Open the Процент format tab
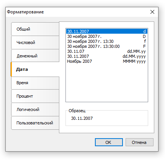The image size is (165, 160). [35, 96]
